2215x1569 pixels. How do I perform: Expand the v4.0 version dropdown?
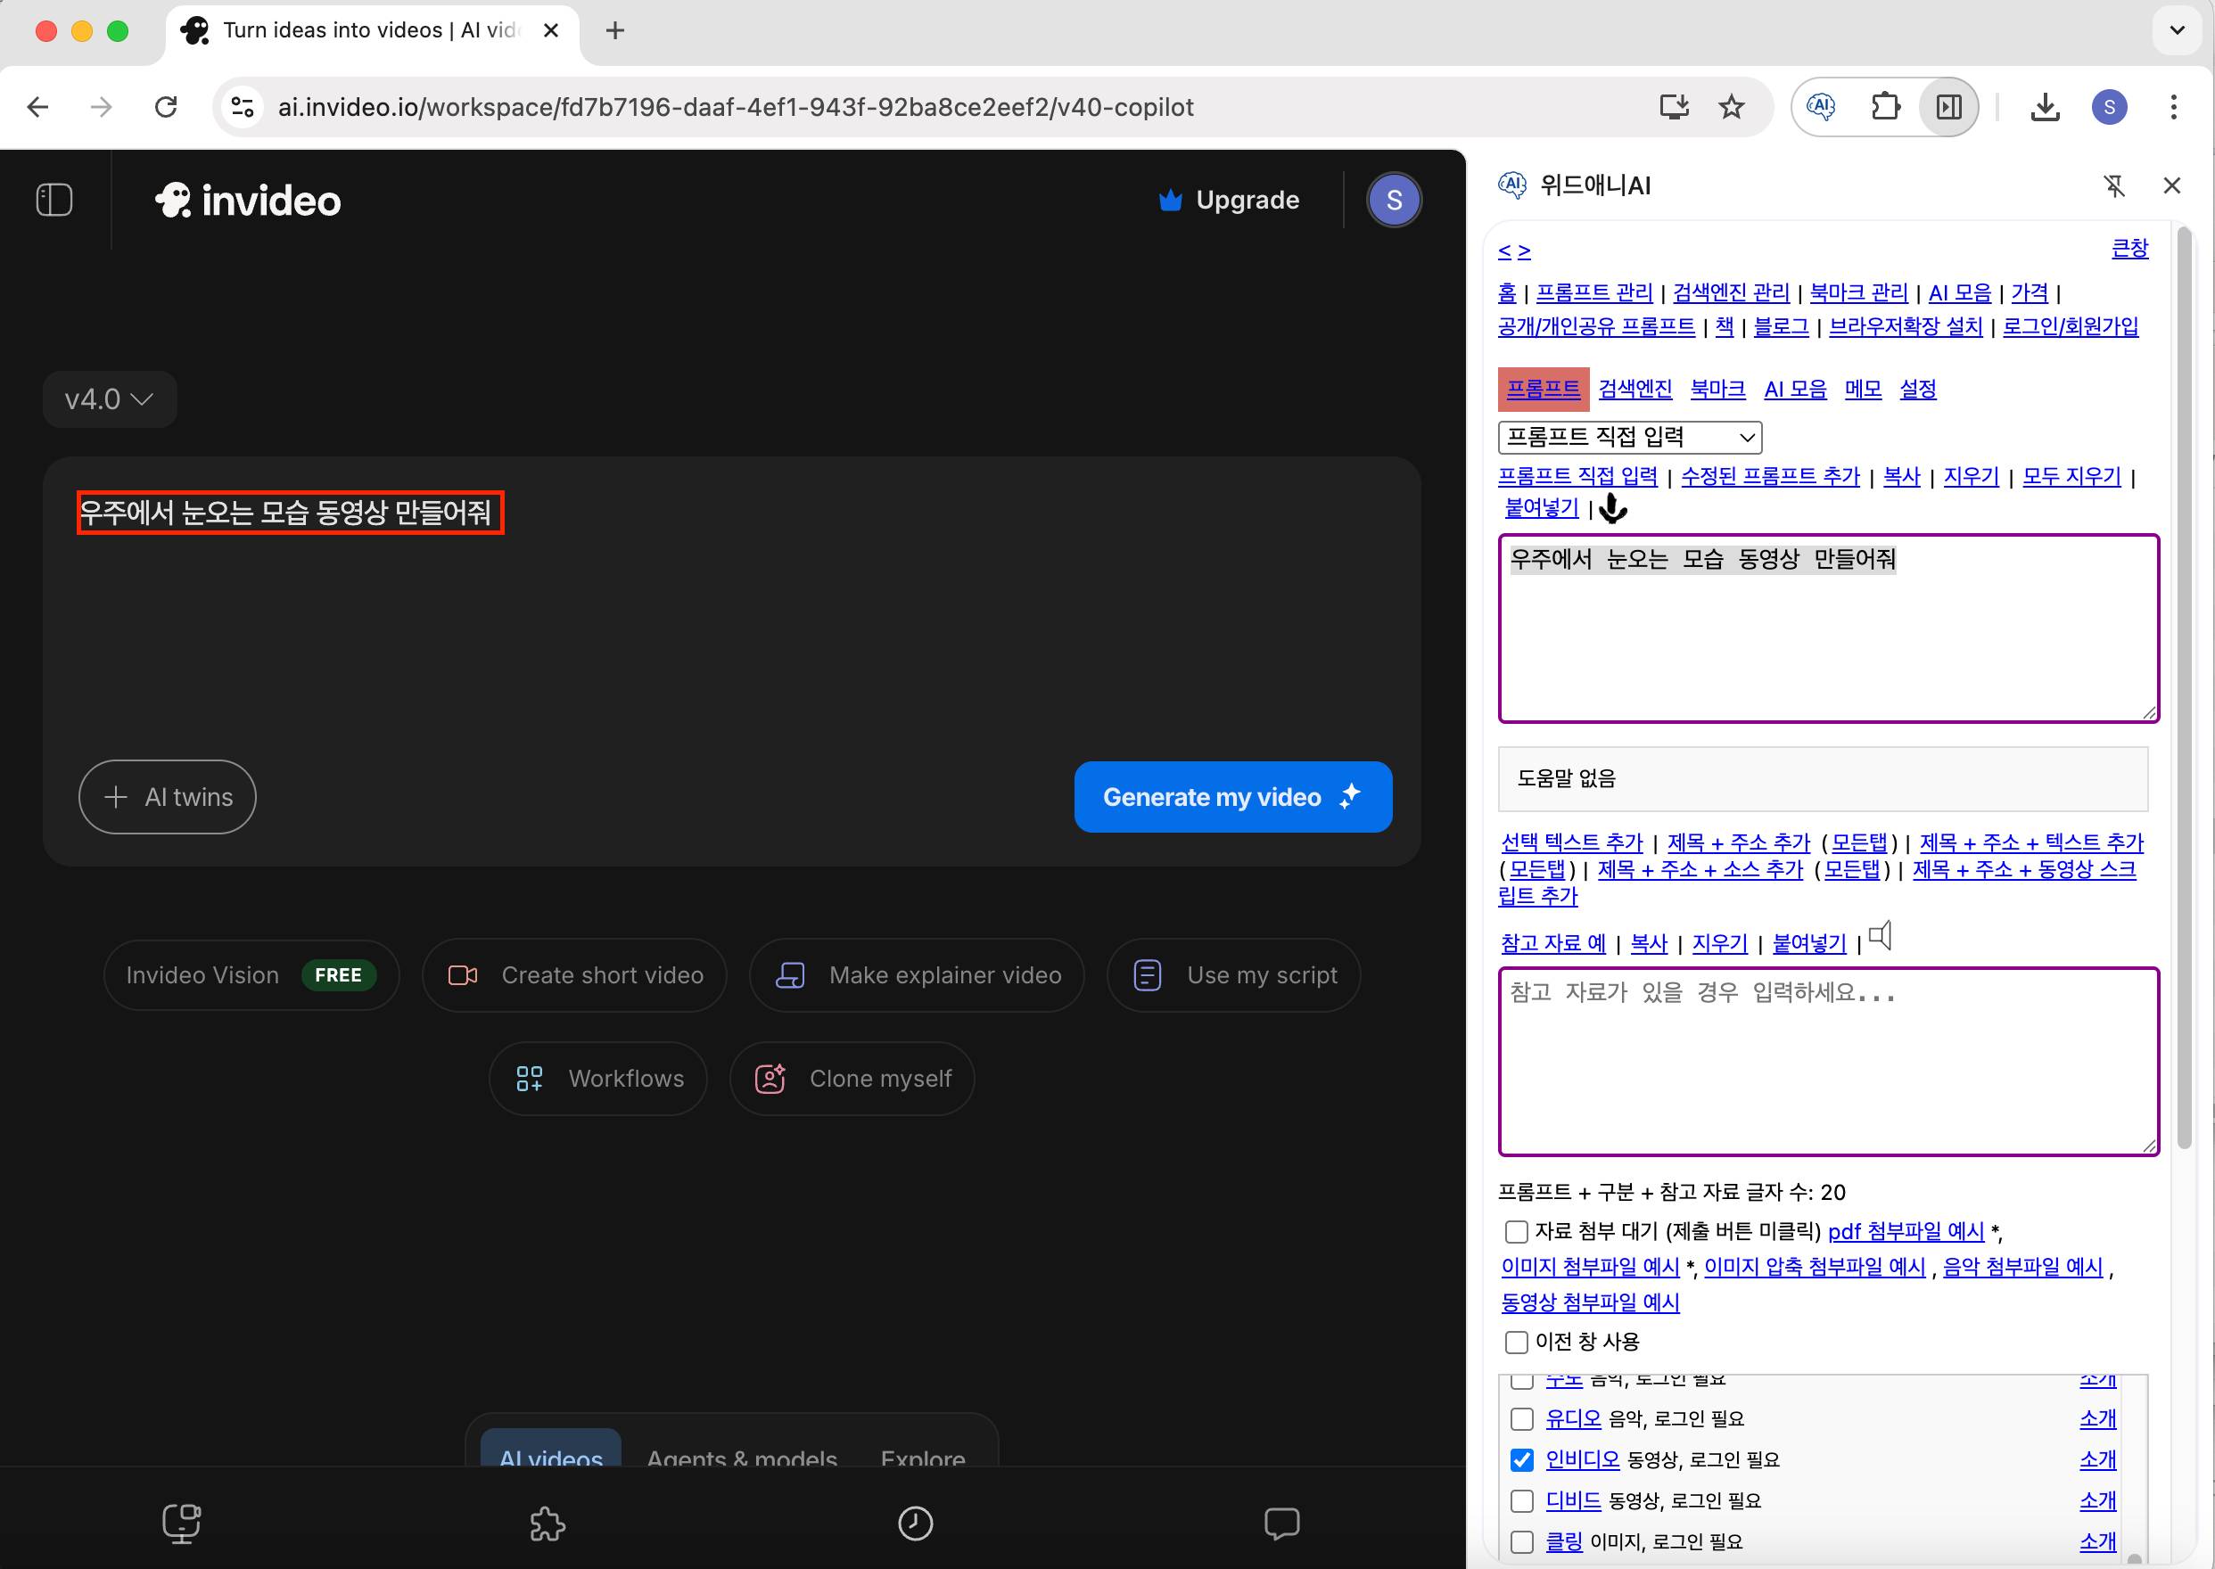109,399
